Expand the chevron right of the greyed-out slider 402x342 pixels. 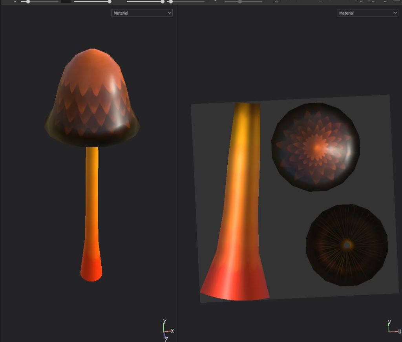[276, 2]
